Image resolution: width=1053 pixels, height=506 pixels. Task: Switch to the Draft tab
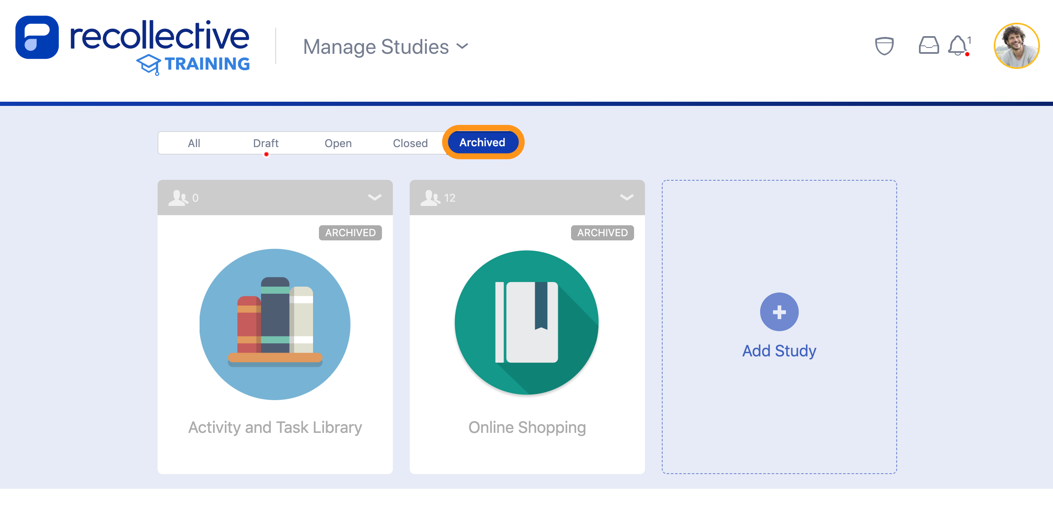pos(266,143)
